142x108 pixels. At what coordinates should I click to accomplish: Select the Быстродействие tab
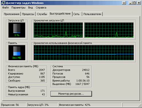coord(60,14)
